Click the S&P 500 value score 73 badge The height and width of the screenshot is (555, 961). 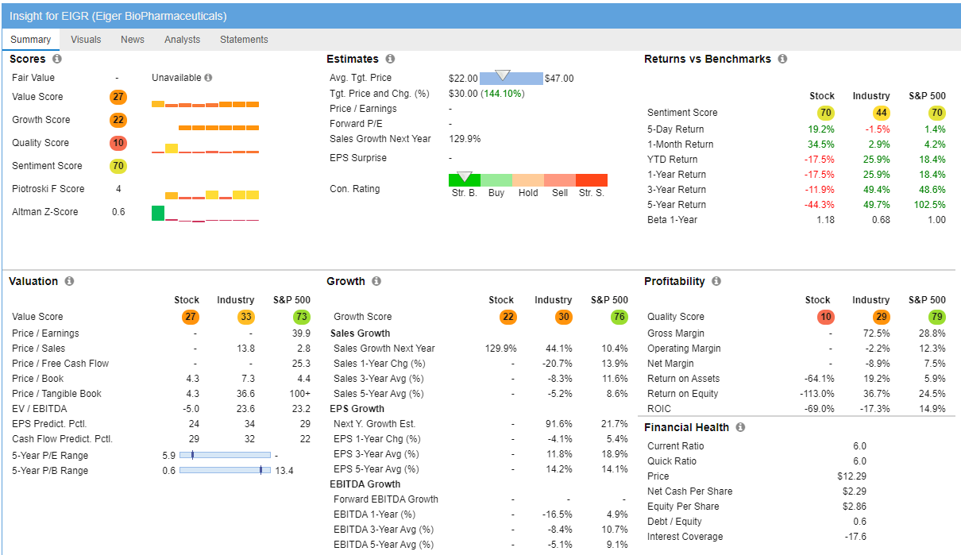[302, 317]
